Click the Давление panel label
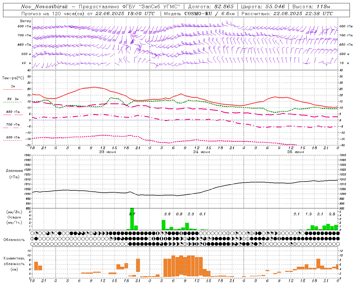The image size is (354, 283). click(x=14, y=171)
